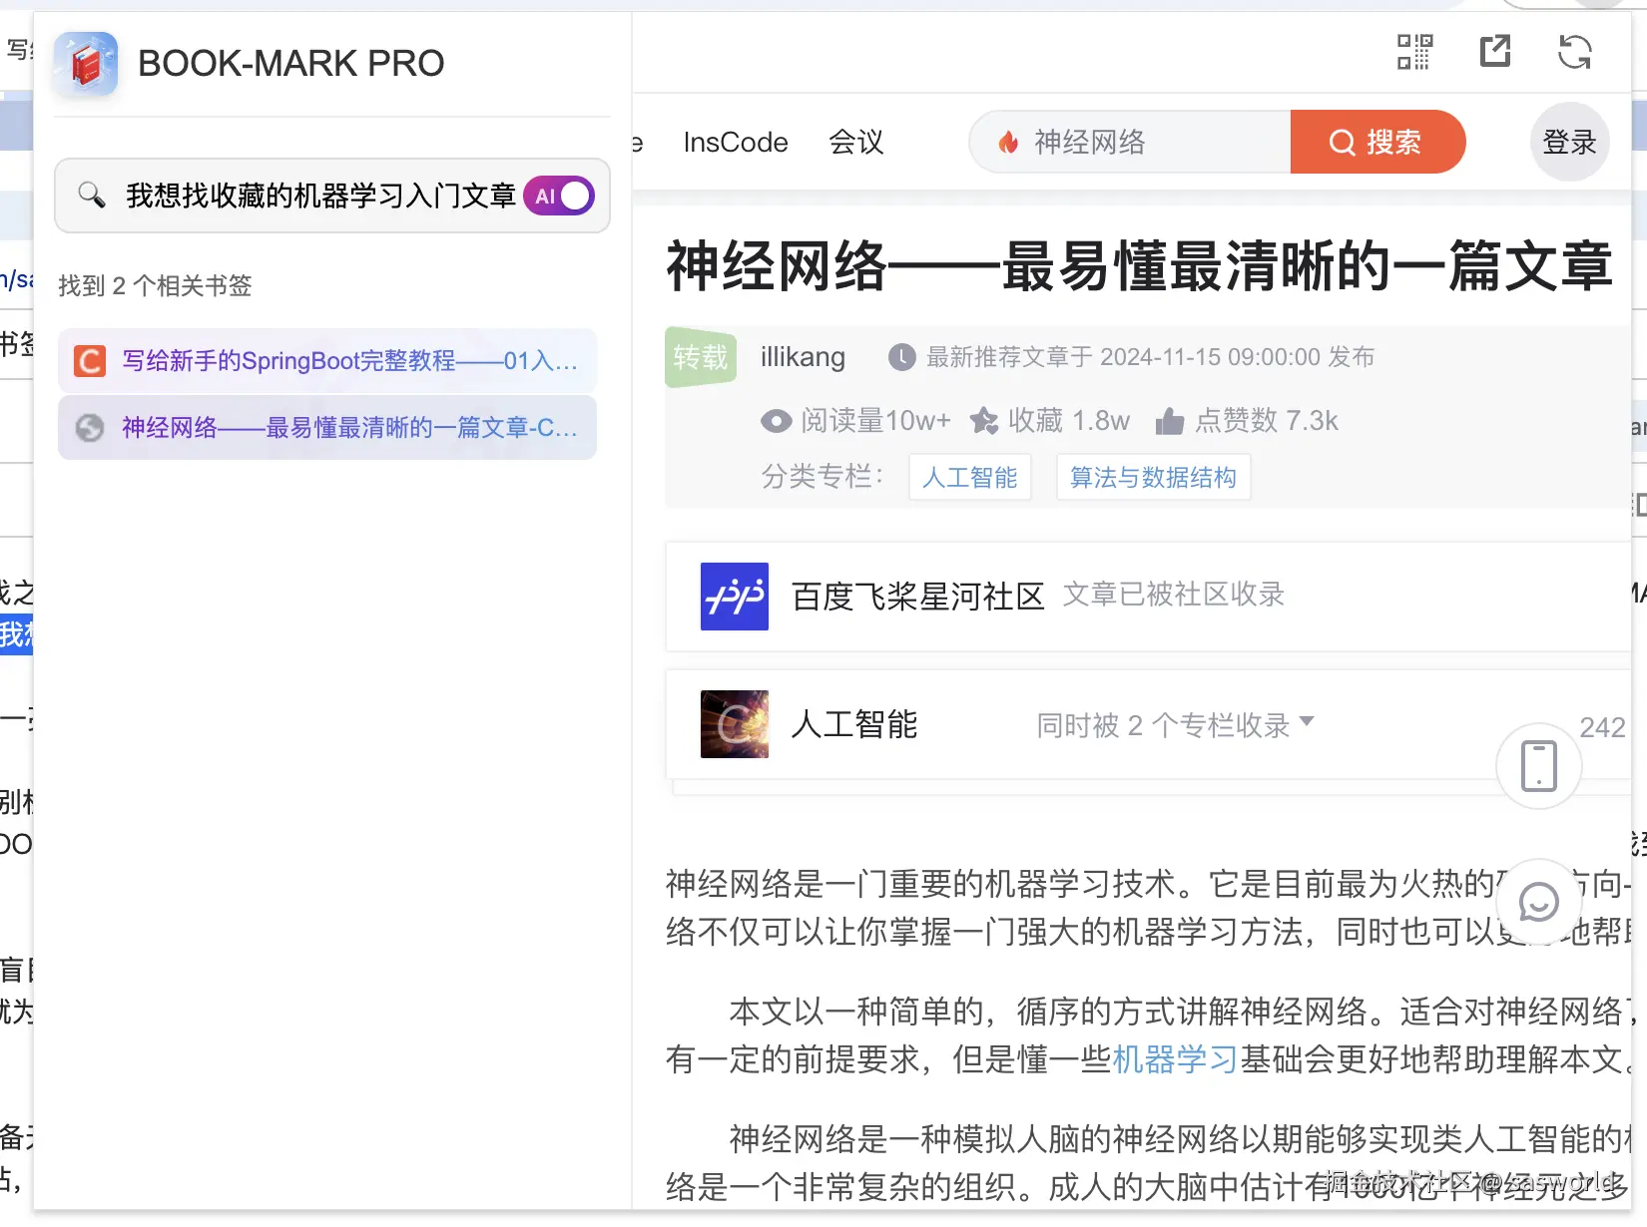Scan the QR code icon
The width and height of the screenshot is (1647, 1227).
tap(1413, 51)
